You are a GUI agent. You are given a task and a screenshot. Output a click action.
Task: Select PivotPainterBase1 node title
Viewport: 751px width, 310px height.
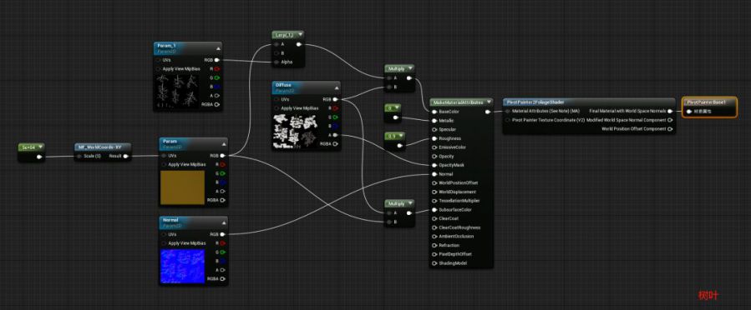706,102
